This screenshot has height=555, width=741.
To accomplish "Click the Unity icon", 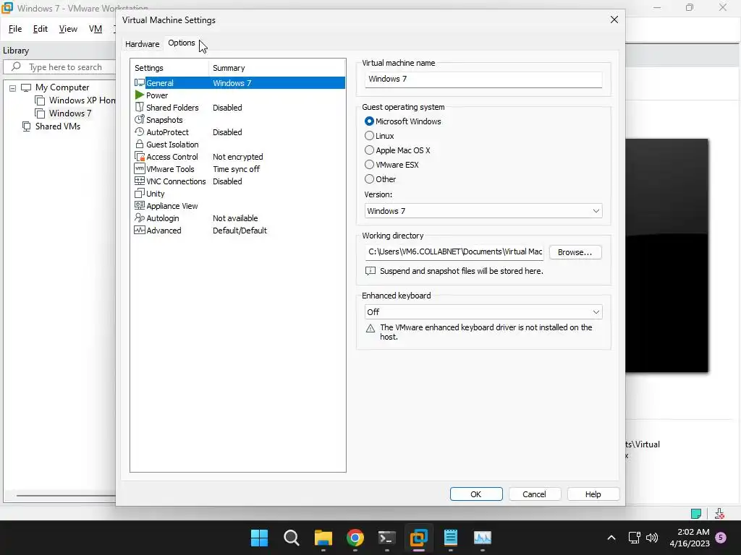I will tap(140, 193).
